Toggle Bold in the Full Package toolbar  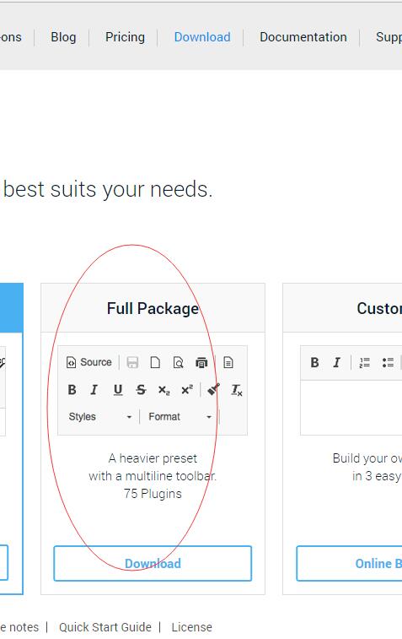tap(72, 390)
